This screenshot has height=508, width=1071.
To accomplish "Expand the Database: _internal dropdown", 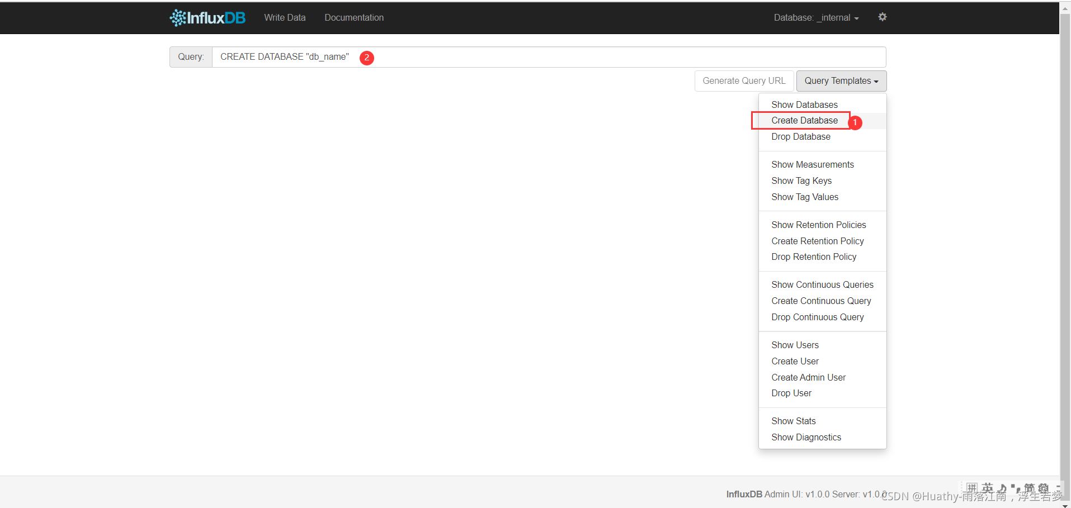I will point(816,17).
